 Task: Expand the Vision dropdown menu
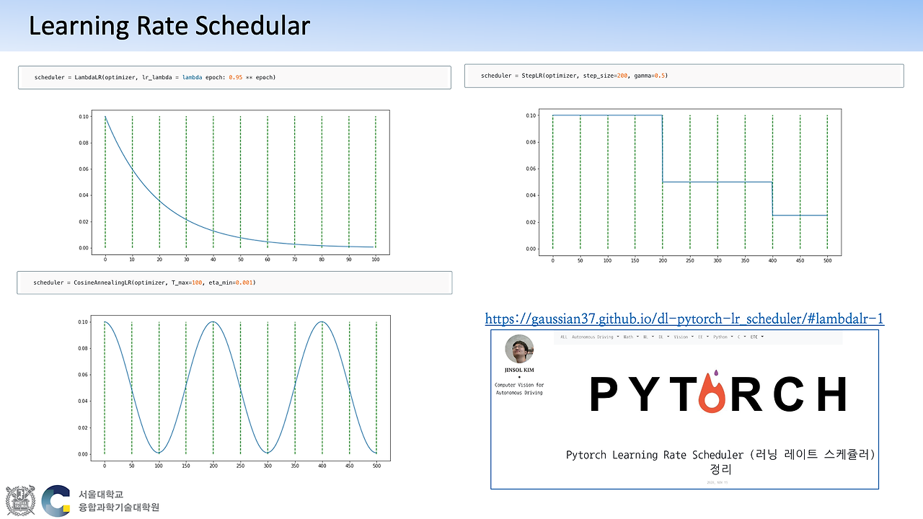(x=683, y=337)
